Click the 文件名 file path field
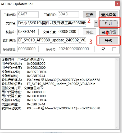 [x=52, y=23]
